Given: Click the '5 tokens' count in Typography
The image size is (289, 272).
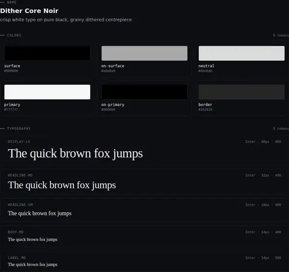Looking at the screenshot, I should pos(281,129).
